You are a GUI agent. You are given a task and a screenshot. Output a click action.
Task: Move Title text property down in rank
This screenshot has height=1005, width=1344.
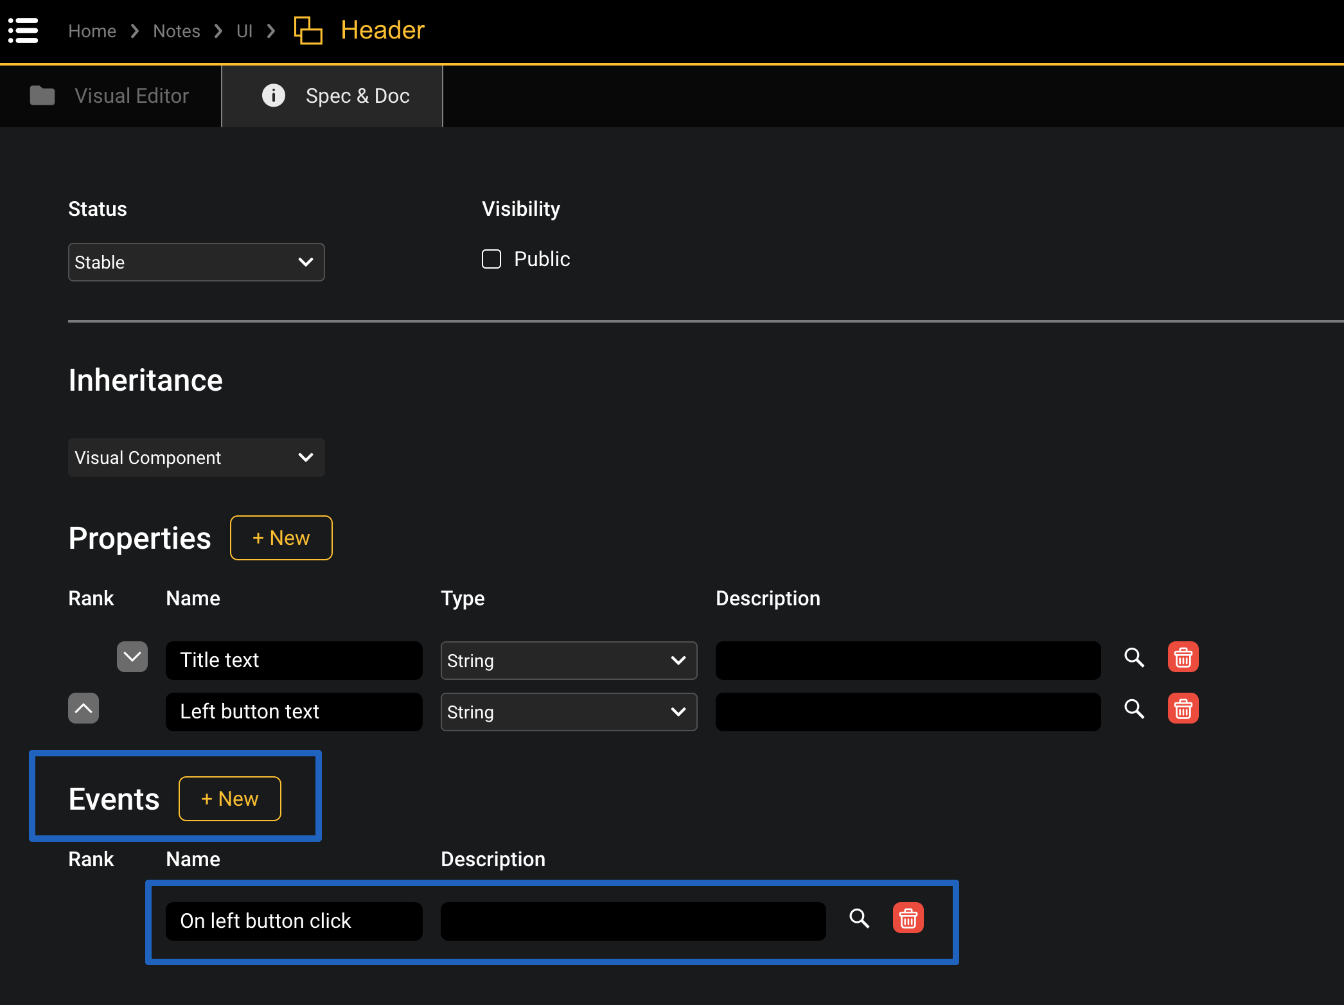[x=132, y=657]
